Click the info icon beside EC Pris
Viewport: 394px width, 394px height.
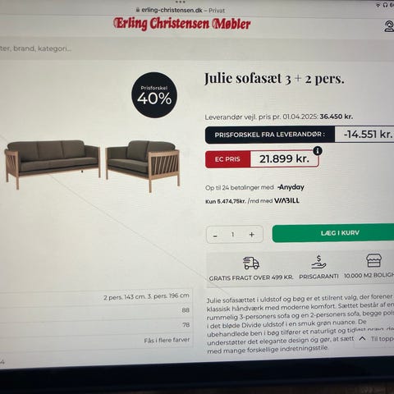318,150
